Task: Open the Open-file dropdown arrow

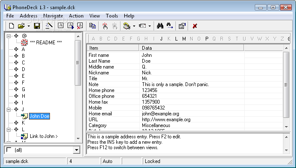Action: [29, 26]
